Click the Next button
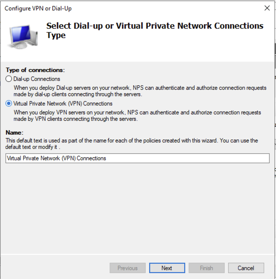The image size is (276, 279). tap(167, 268)
